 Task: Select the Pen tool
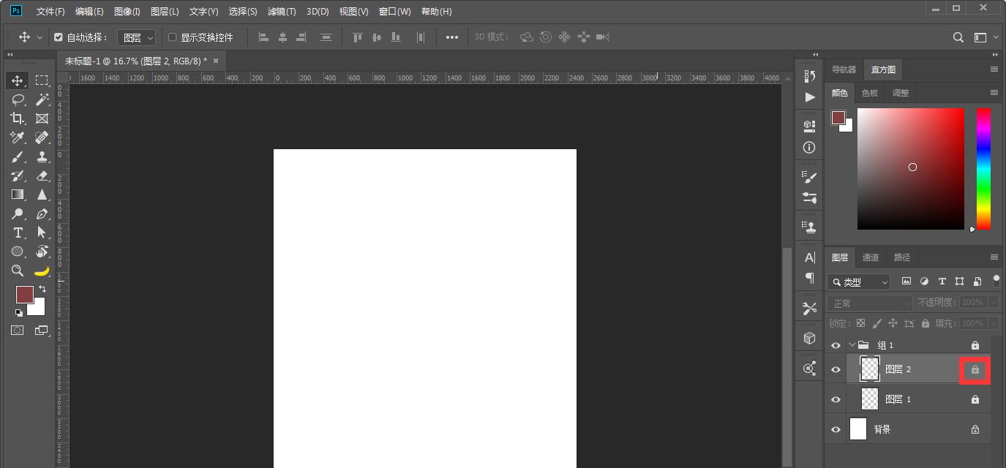(x=42, y=214)
